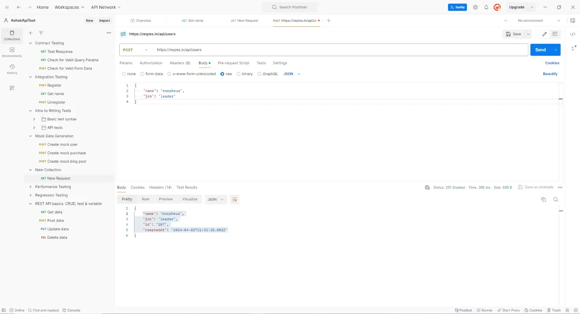Screen dimensions: 580x314
Task: Click the word wrap icon in response toolbar
Action: [235, 200]
